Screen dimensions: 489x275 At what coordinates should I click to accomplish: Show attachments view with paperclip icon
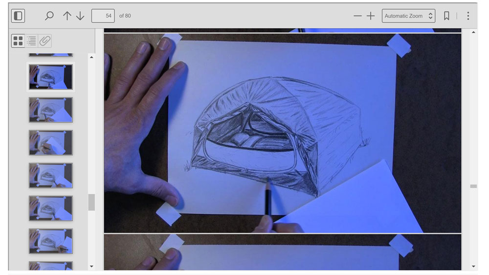point(45,41)
